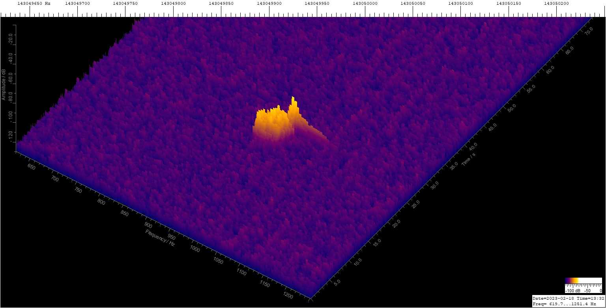606x308 pixels.
Task: Click the "5.0" time axis label
Action: [338, 283]
